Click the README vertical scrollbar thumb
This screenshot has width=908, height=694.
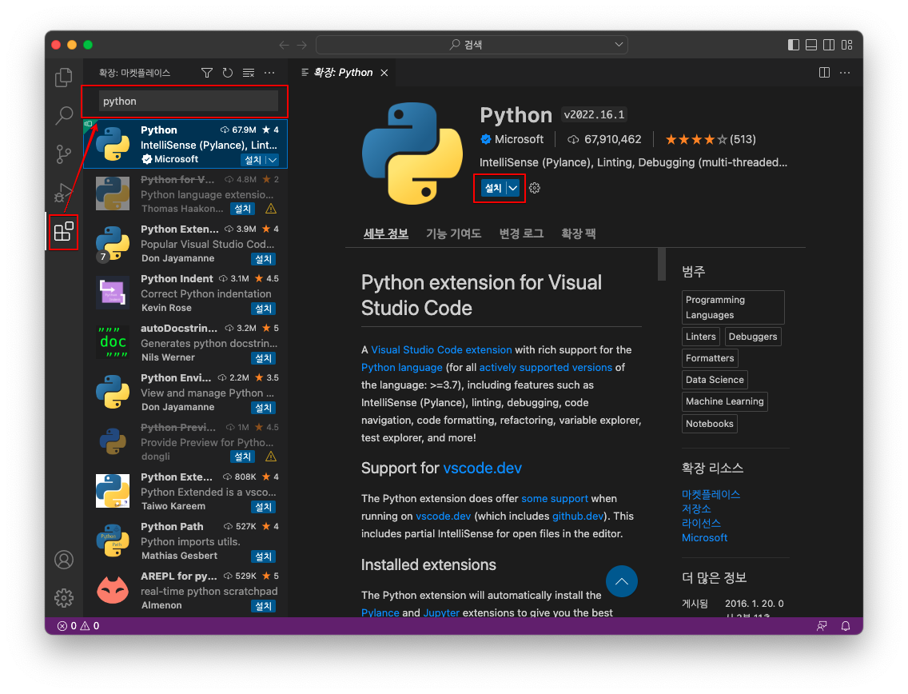662,264
